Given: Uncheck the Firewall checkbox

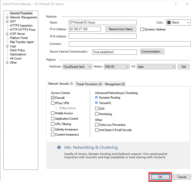Looking at the screenshot, I should tap(53, 98).
